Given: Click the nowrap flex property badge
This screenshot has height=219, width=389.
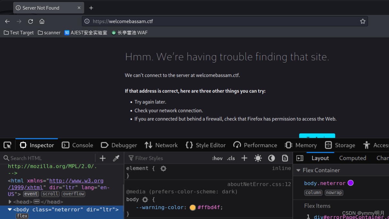Looking at the screenshot, I should (334, 193).
